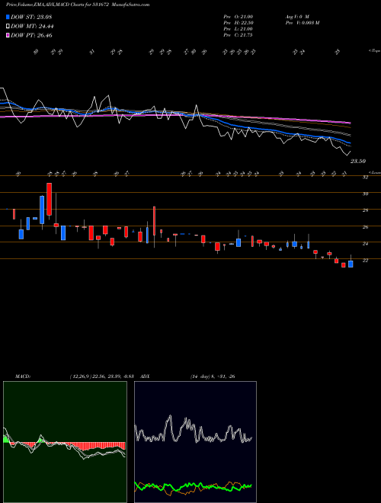This screenshot has width=381, height=503.
Task: Select the 'DOW PT: 26.46' legend label
Action: 31,35
